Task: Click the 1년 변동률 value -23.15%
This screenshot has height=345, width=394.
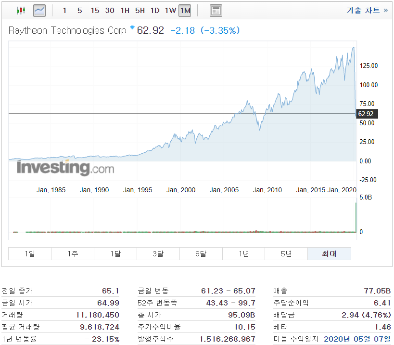Action: click(102, 339)
